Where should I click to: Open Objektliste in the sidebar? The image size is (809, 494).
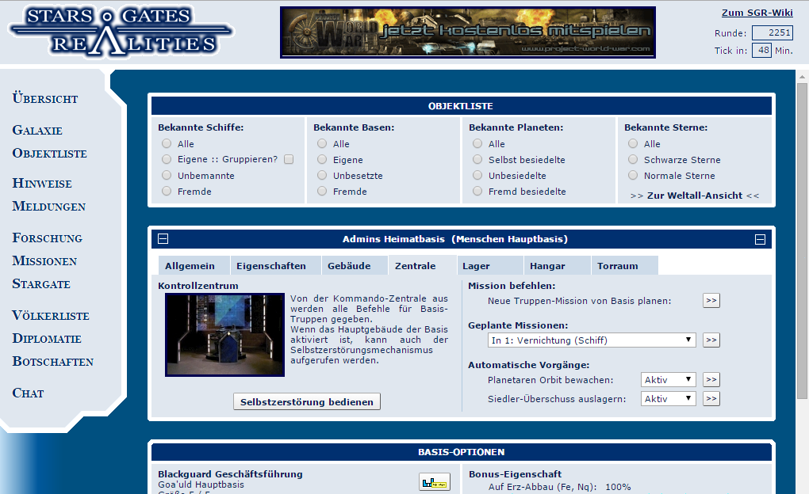click(x=49, y=153)
